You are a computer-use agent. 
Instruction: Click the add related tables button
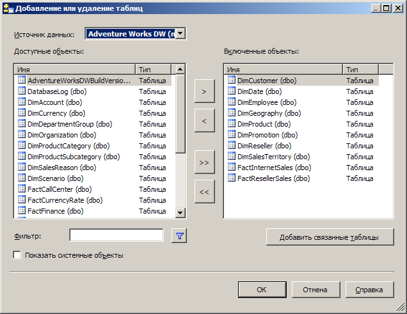coord(330,237)
